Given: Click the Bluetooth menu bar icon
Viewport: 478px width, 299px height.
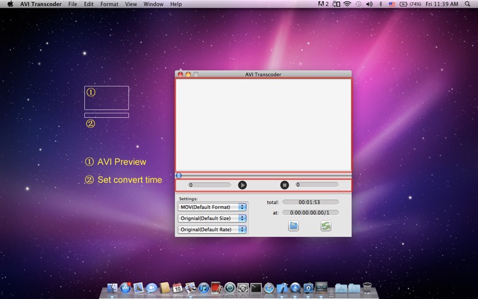Looking at the screenshot, I should (381, 4).
